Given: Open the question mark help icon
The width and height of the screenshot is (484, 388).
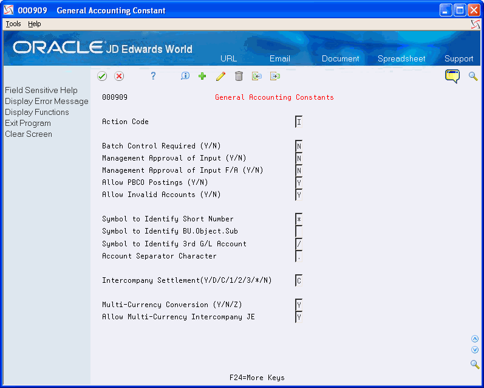Looking at the screenshot, I should point(153,76).
